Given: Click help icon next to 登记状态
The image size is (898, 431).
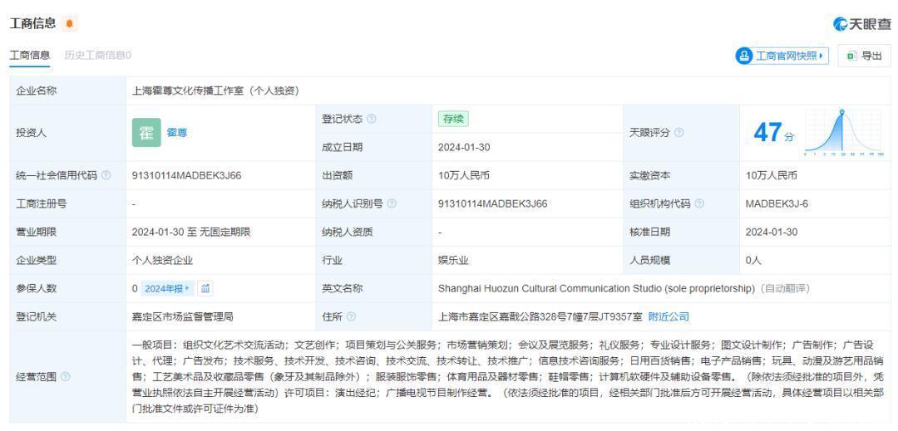Looking at the screenshot, I should [370, 119].
